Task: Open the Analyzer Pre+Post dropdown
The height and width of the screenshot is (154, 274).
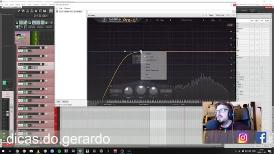Action: click(x=183, y=105)
